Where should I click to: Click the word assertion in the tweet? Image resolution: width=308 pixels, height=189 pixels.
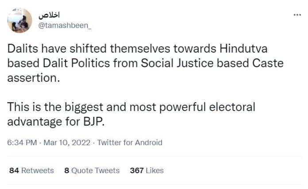point(33,78)
